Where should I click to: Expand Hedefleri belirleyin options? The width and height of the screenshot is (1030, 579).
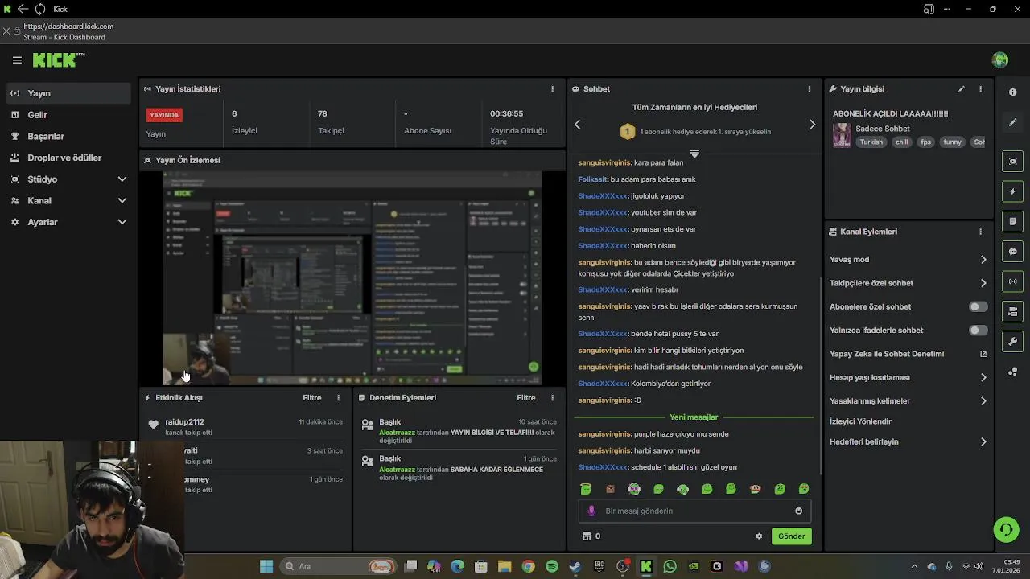(983, 441)
